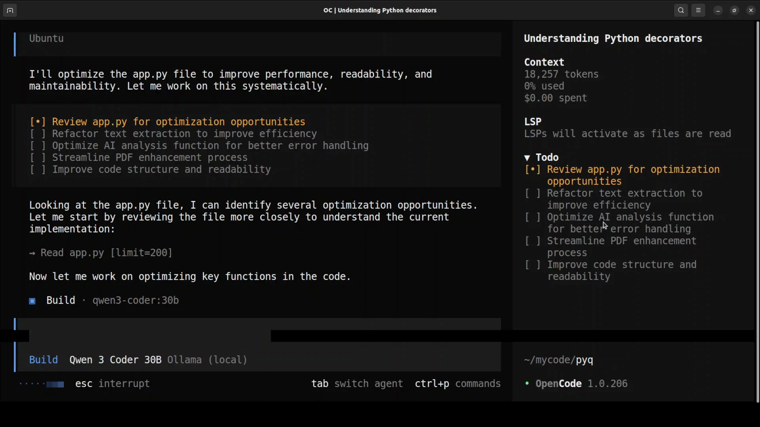Open the terminal search icon
760x427 pixels.
click(681, 11)
